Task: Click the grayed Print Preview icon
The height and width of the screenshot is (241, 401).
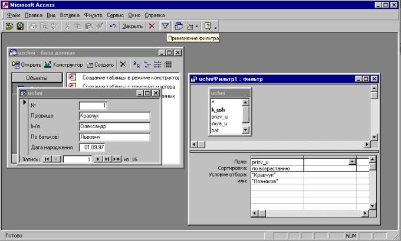Action: 44,26
